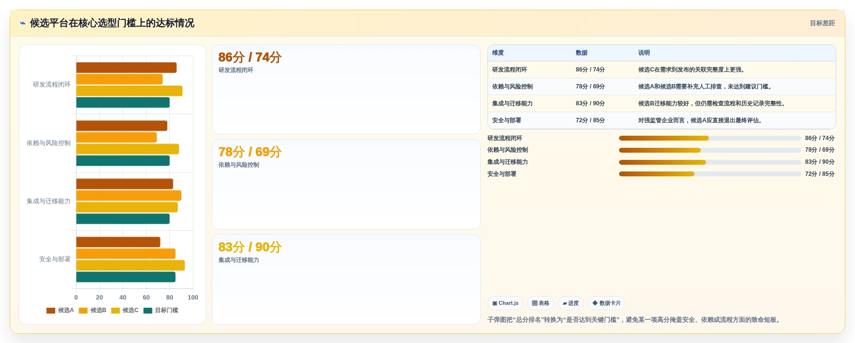
Task: Click 候选A bar in 安全与部署 group
Action: click(x=118, y=242)
